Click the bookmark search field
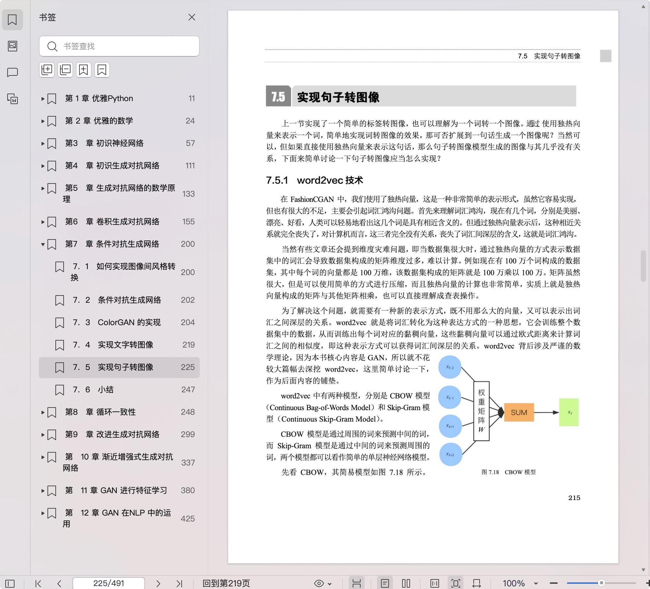 pyautogui.click(x=119, y=46)
